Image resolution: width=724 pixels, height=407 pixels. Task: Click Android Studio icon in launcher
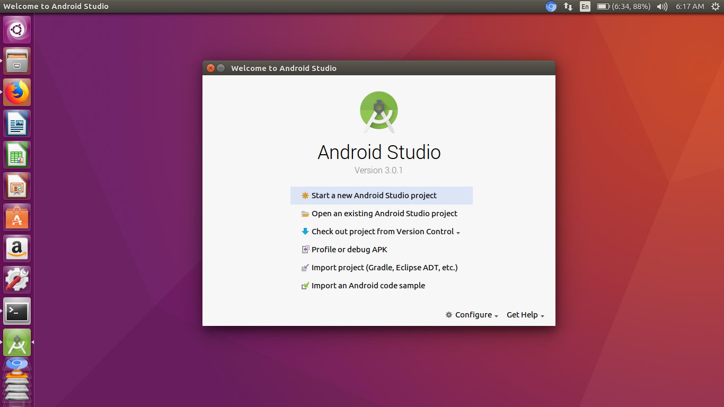(x=17, y=342)
